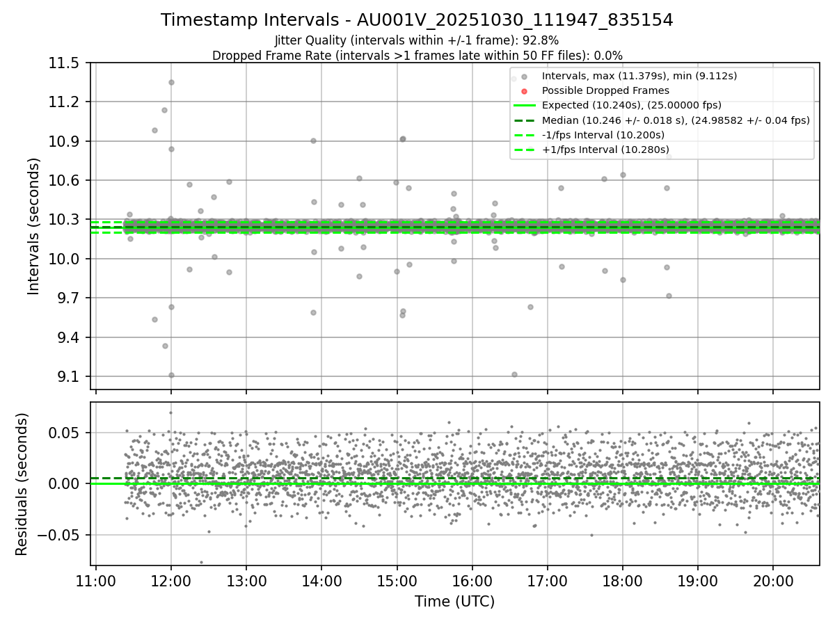The height and width of the screenshot is (626, 835).
Task: Click the 18:00 time tick label
Action: point(622,581)
